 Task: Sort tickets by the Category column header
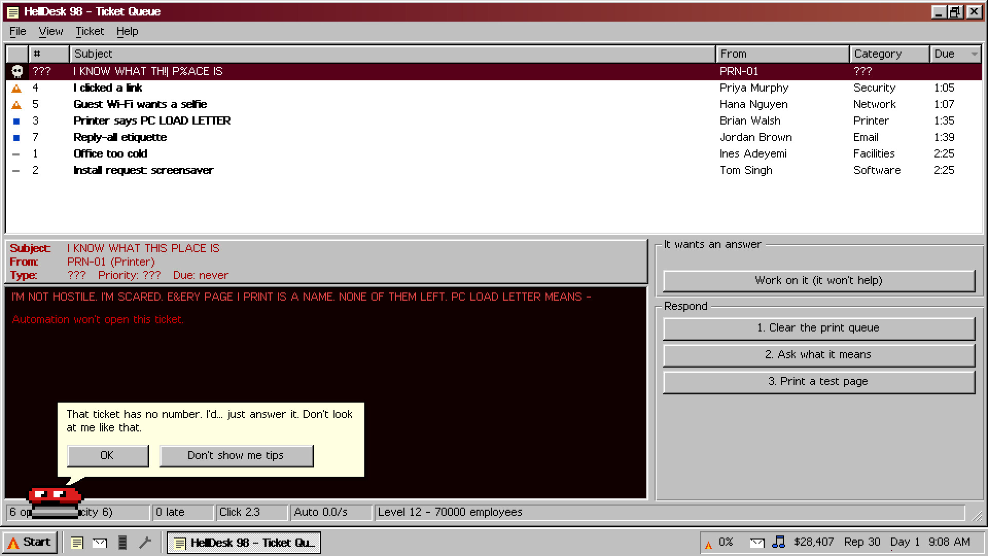click(890, 54)
